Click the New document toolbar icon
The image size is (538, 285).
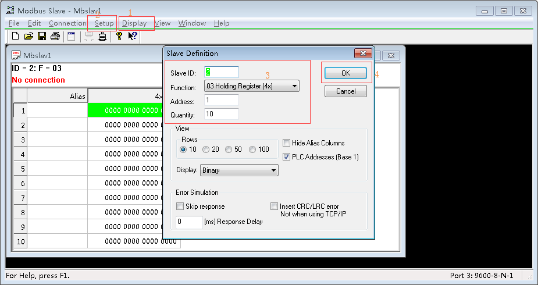16,36
